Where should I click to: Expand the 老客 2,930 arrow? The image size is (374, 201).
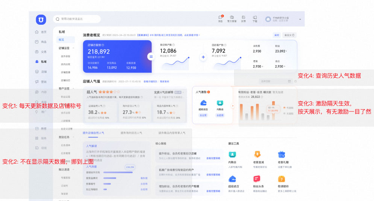263,67
